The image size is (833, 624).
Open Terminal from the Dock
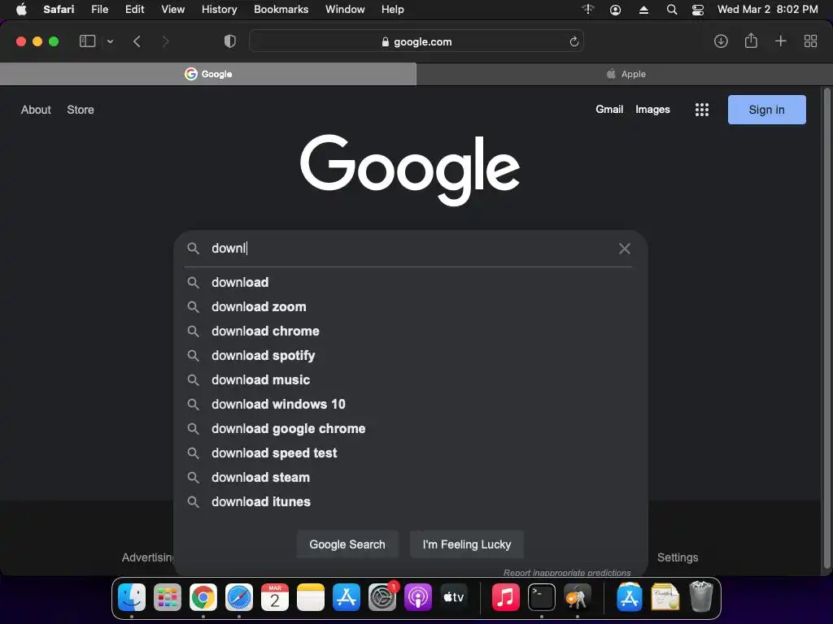(x=541, y=597)
